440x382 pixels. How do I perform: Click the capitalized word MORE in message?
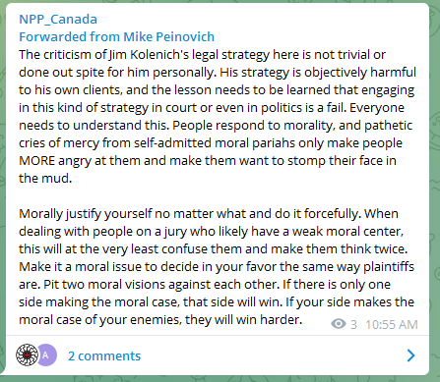tap(36, 161)
